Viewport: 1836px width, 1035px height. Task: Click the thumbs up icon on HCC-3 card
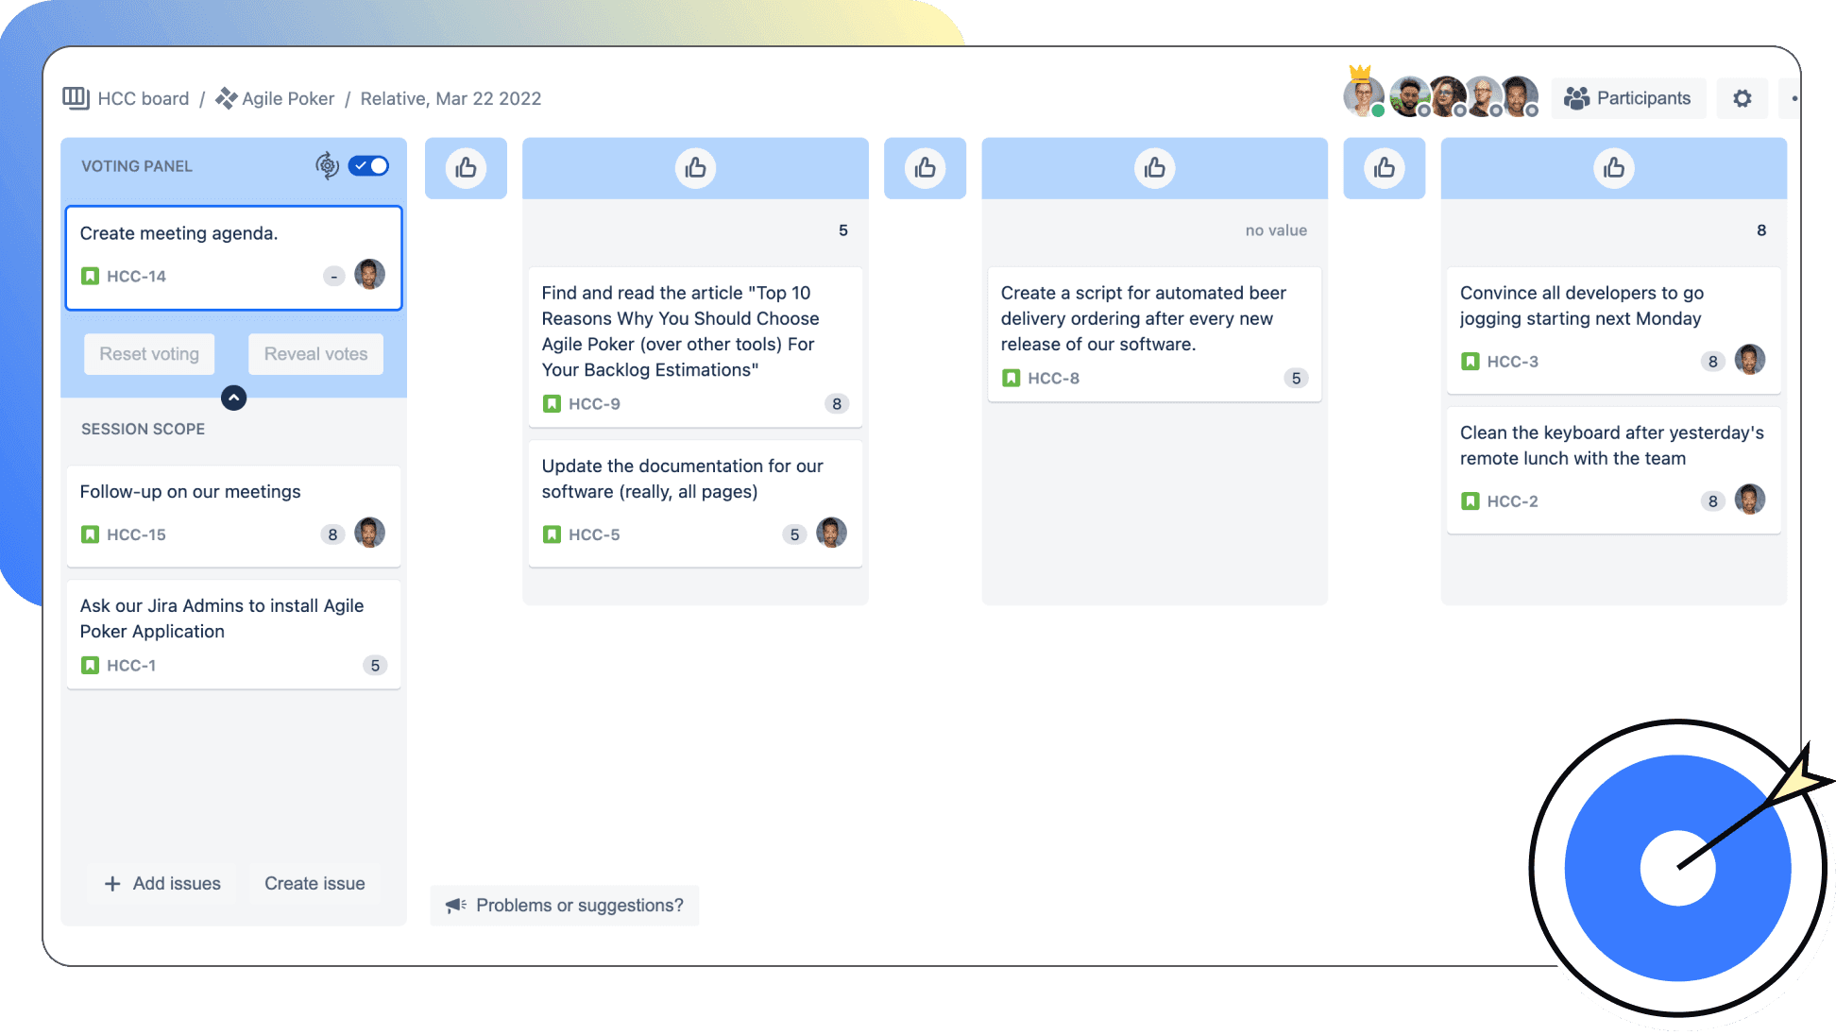pos(1613,168)
